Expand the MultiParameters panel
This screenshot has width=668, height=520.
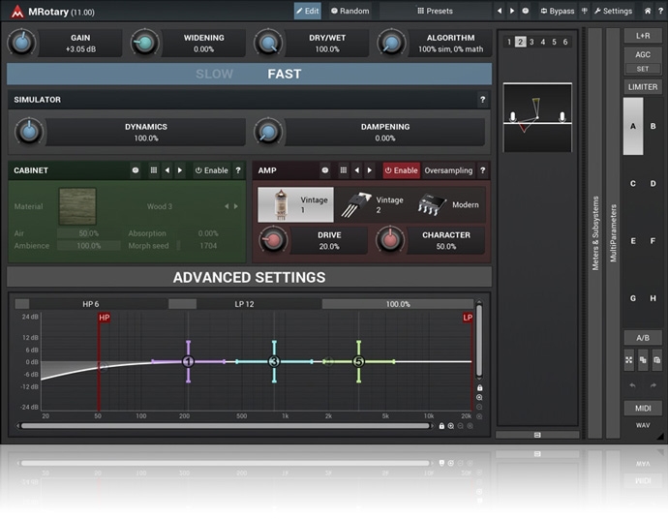pyautogui.click(x=612, y=232)
